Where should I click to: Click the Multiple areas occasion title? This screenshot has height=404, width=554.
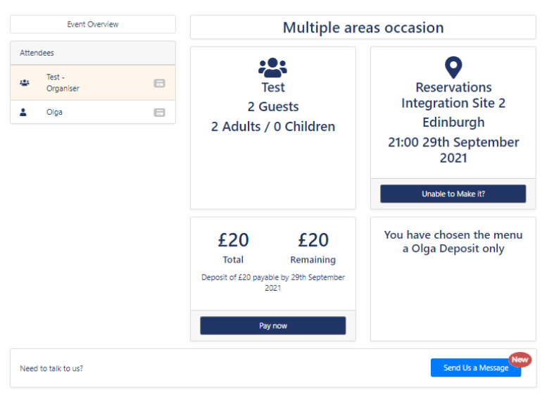point(363,27)
